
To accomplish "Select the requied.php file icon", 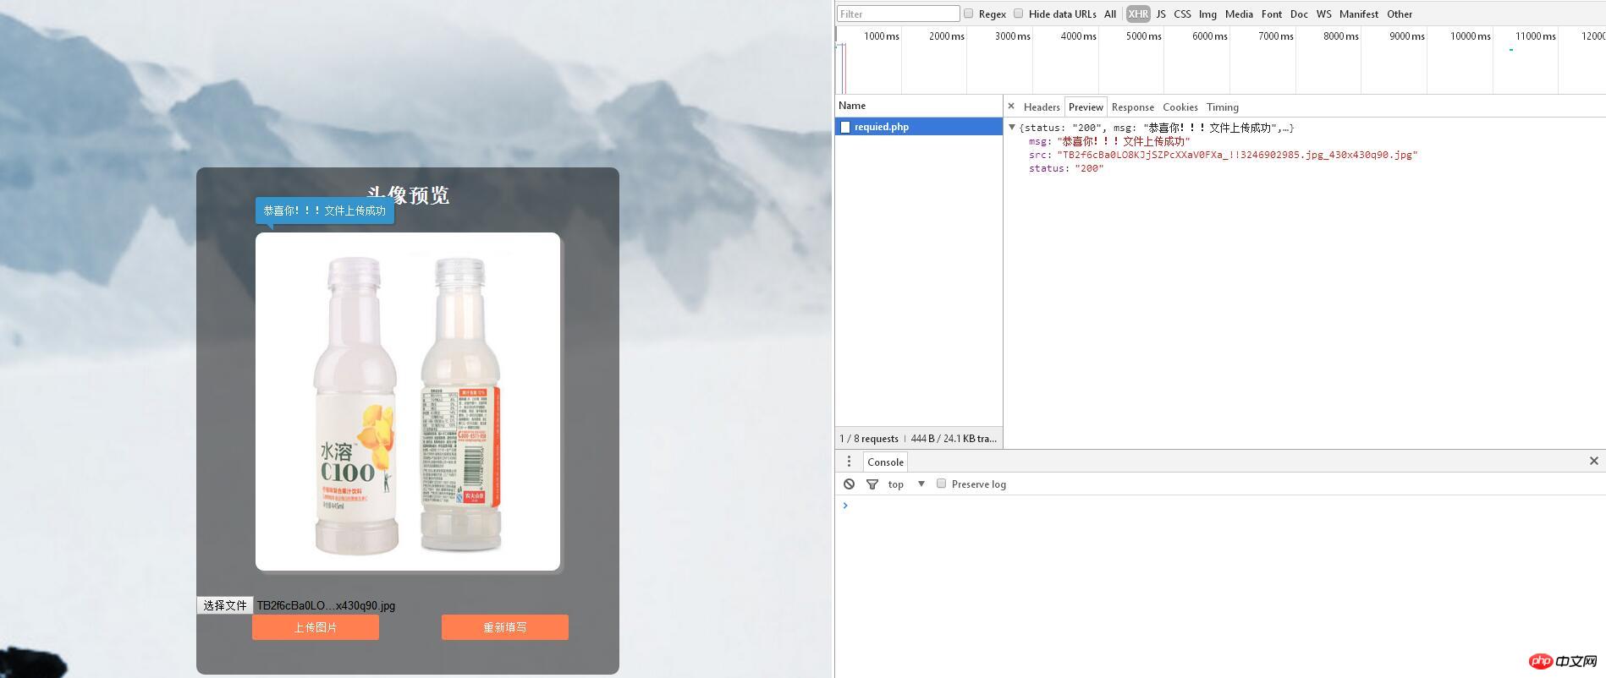I will point(844,127).
